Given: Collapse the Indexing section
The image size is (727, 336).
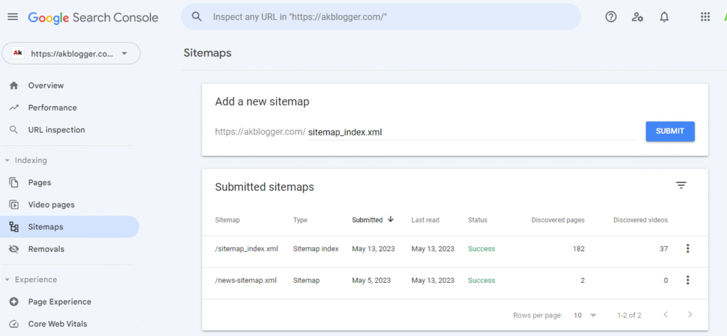Looking at the screenshot, I should click(x=26, y=161).
